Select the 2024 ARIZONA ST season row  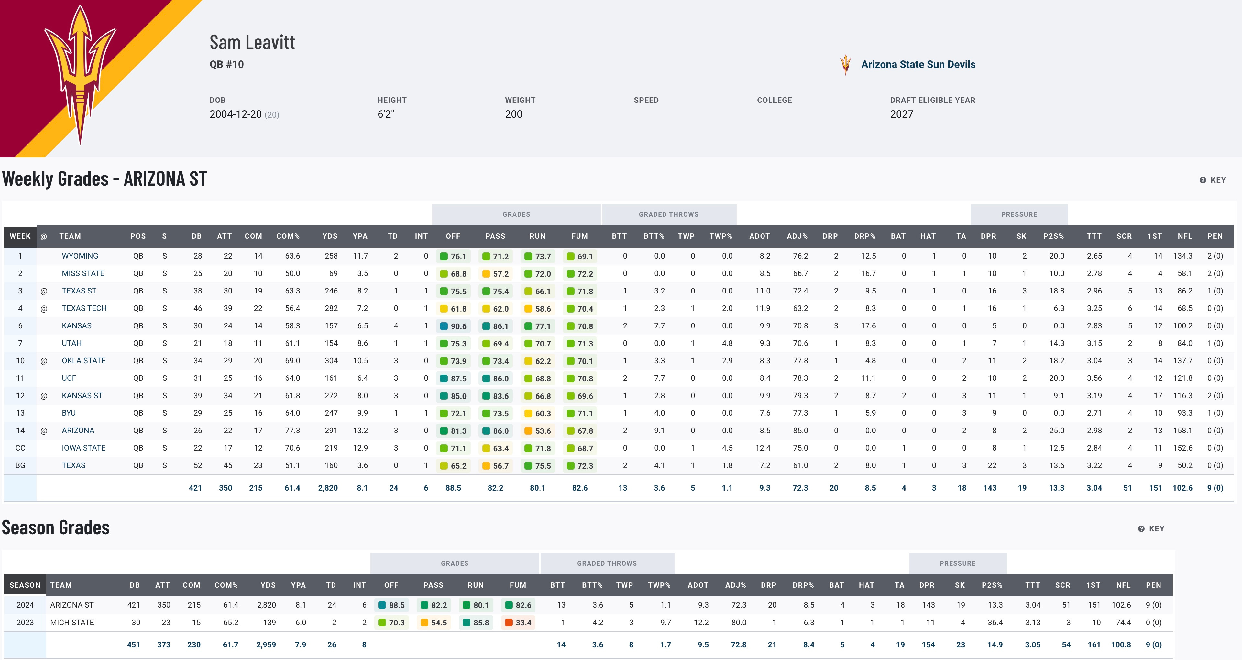click(588, 605)
